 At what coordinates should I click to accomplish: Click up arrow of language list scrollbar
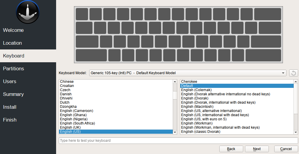tap(175, 82)
